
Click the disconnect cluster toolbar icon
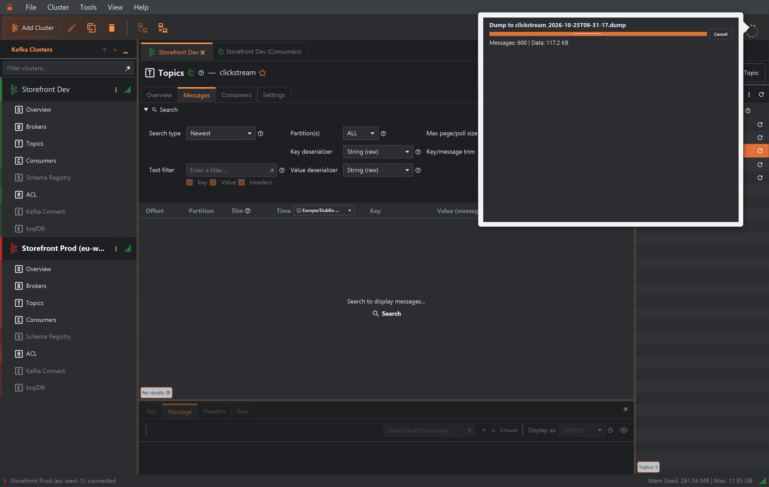[163, 28]
